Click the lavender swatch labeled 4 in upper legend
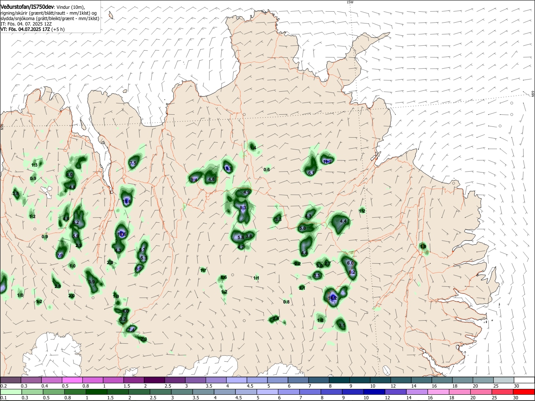535x401 pixels. click(236, 380)
